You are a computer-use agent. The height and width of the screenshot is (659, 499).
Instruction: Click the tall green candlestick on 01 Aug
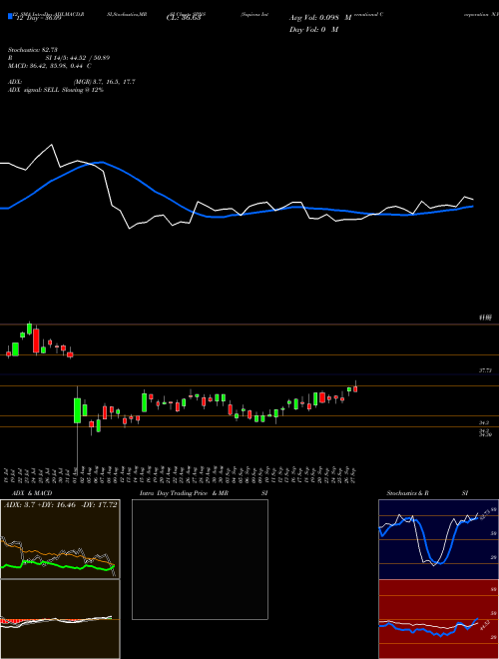(x=77, y=410)
